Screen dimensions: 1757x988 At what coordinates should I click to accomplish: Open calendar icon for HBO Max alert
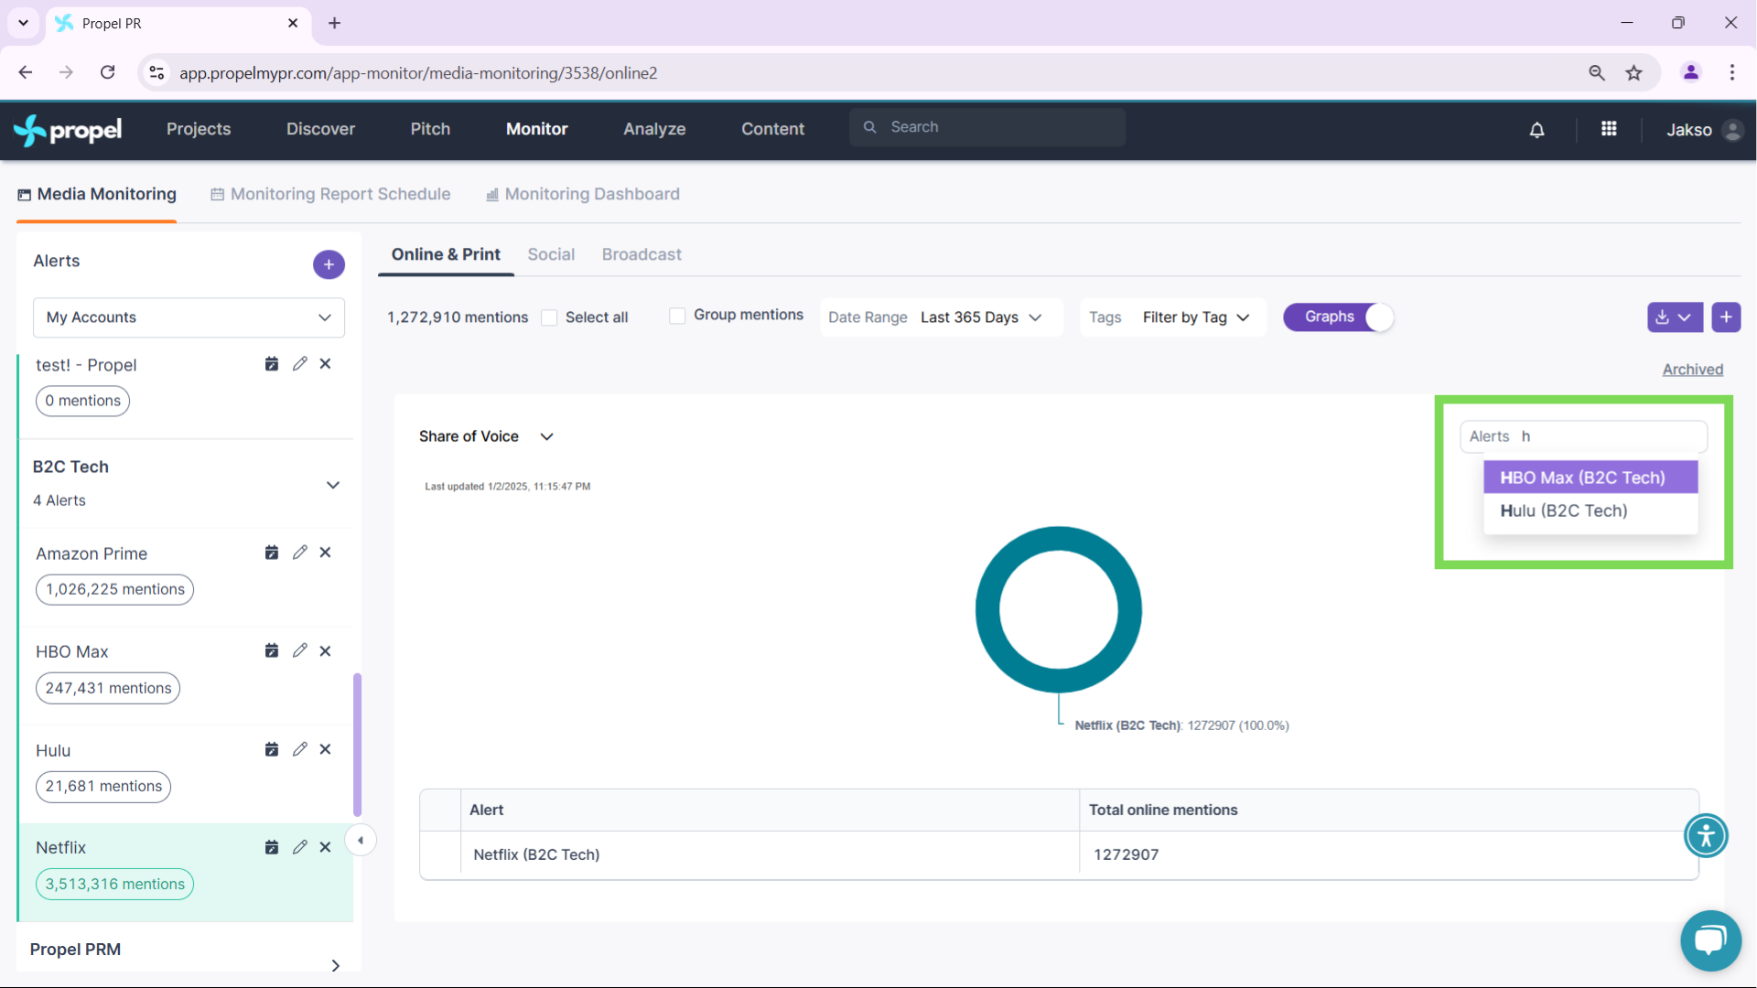pos(272,650)
